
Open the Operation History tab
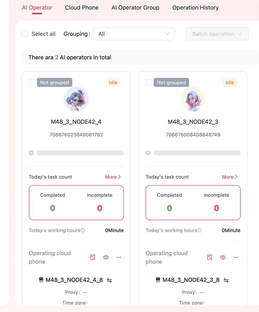pyautogui.click(x=196, y=8)
